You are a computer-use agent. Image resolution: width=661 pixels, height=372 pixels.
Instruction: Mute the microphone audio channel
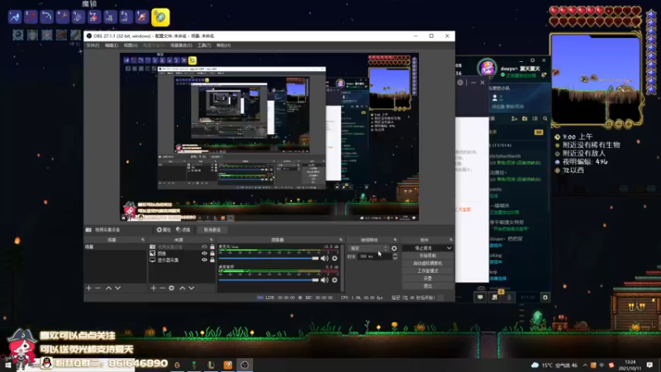(324, 258)
